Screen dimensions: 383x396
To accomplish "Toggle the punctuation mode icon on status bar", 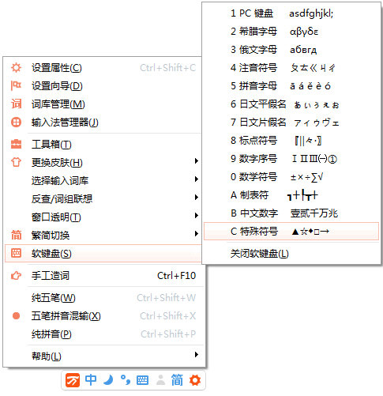I will click(126, 380).
